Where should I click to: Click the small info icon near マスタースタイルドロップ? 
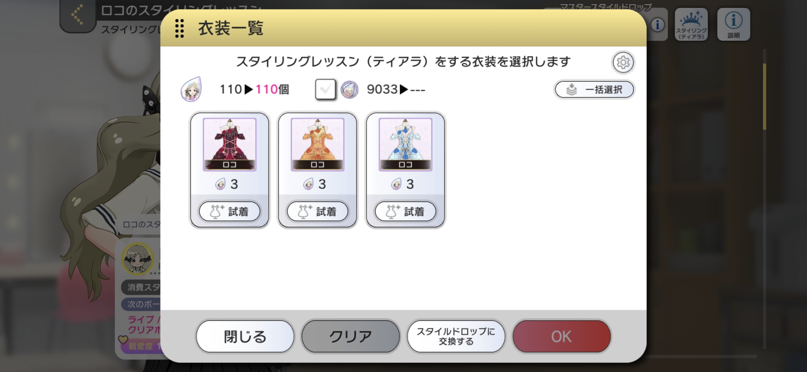pos(658,25)
